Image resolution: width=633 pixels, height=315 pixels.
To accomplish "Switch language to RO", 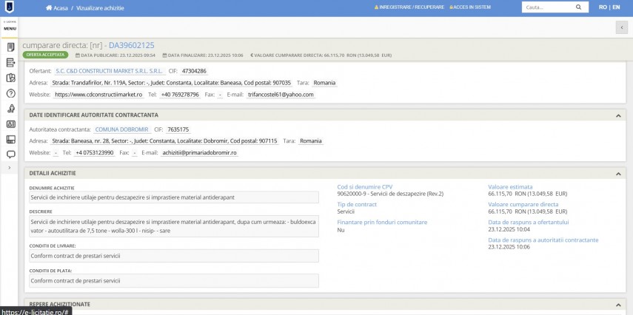I will click(603, 7).
